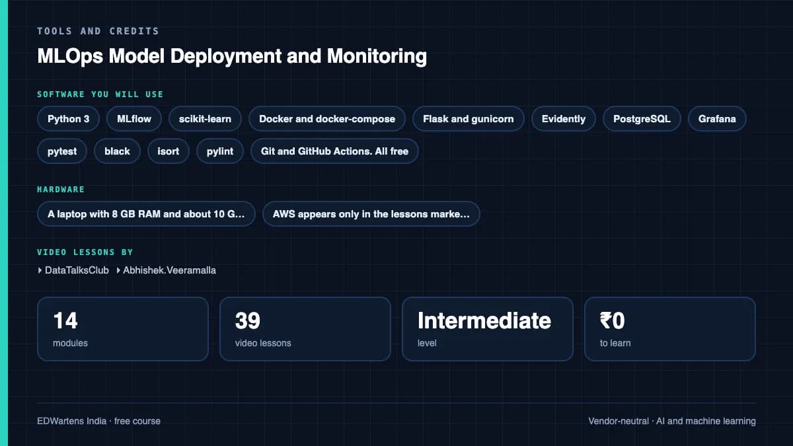The image size is (793, 446).
Task: Click the AWS appears only in lessons chip
Action: tap(371, 214)
